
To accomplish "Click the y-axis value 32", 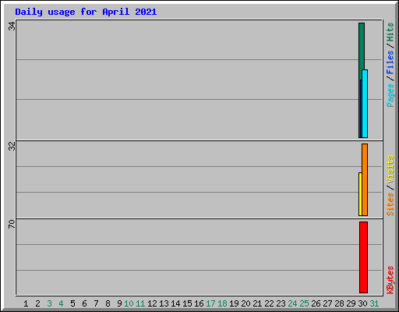I will pos(12,147).
